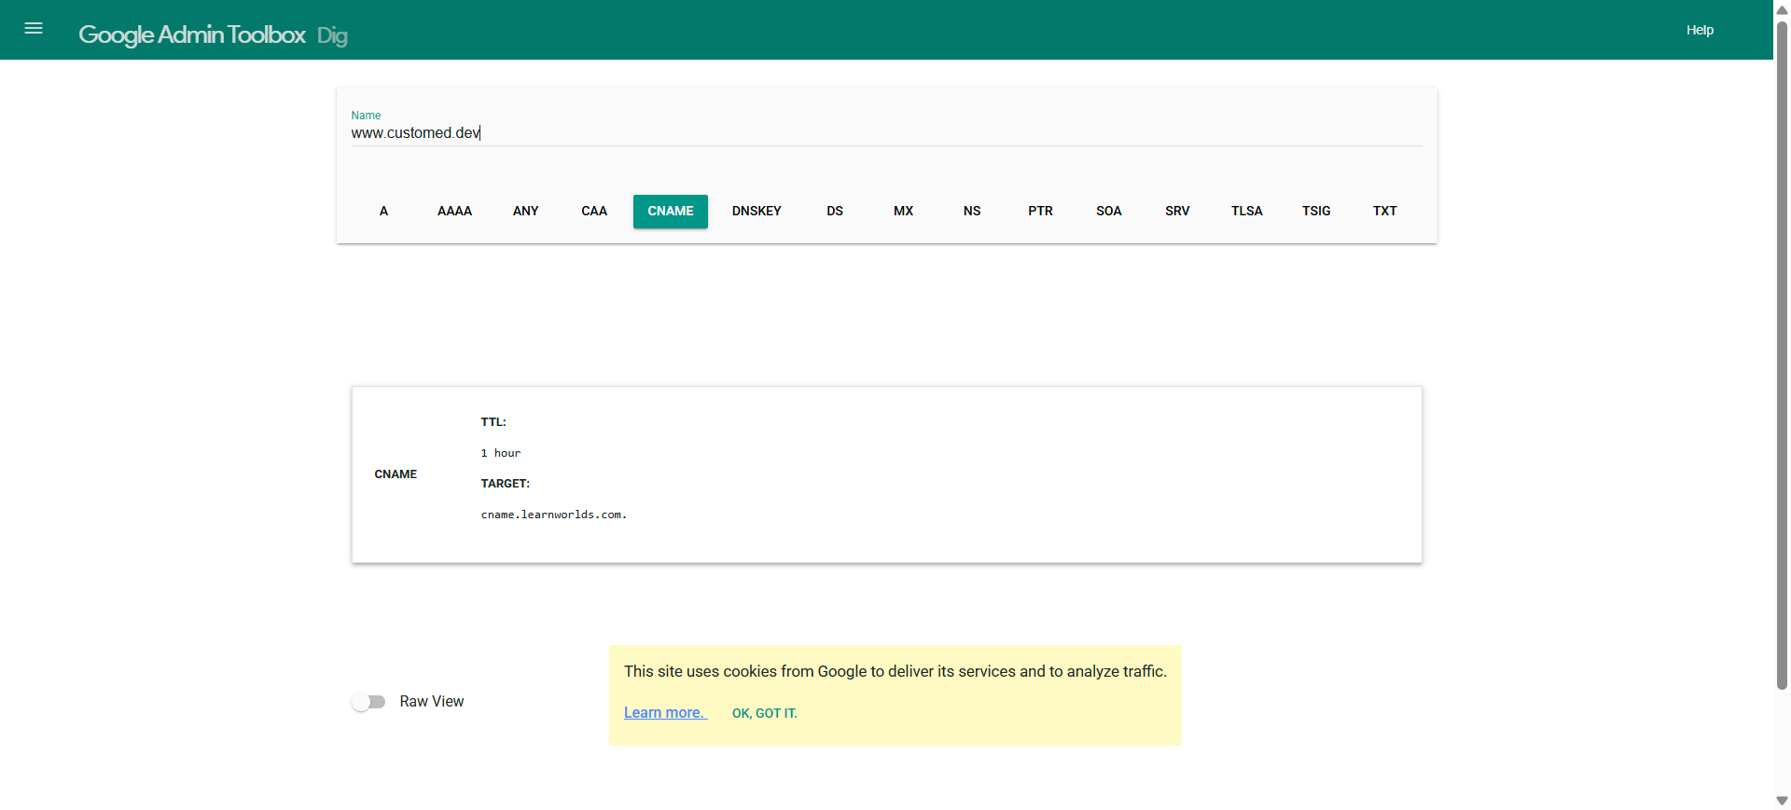Click the TTL: label in result
This screenshot has height=810, width=1791.
coord(493,422)
